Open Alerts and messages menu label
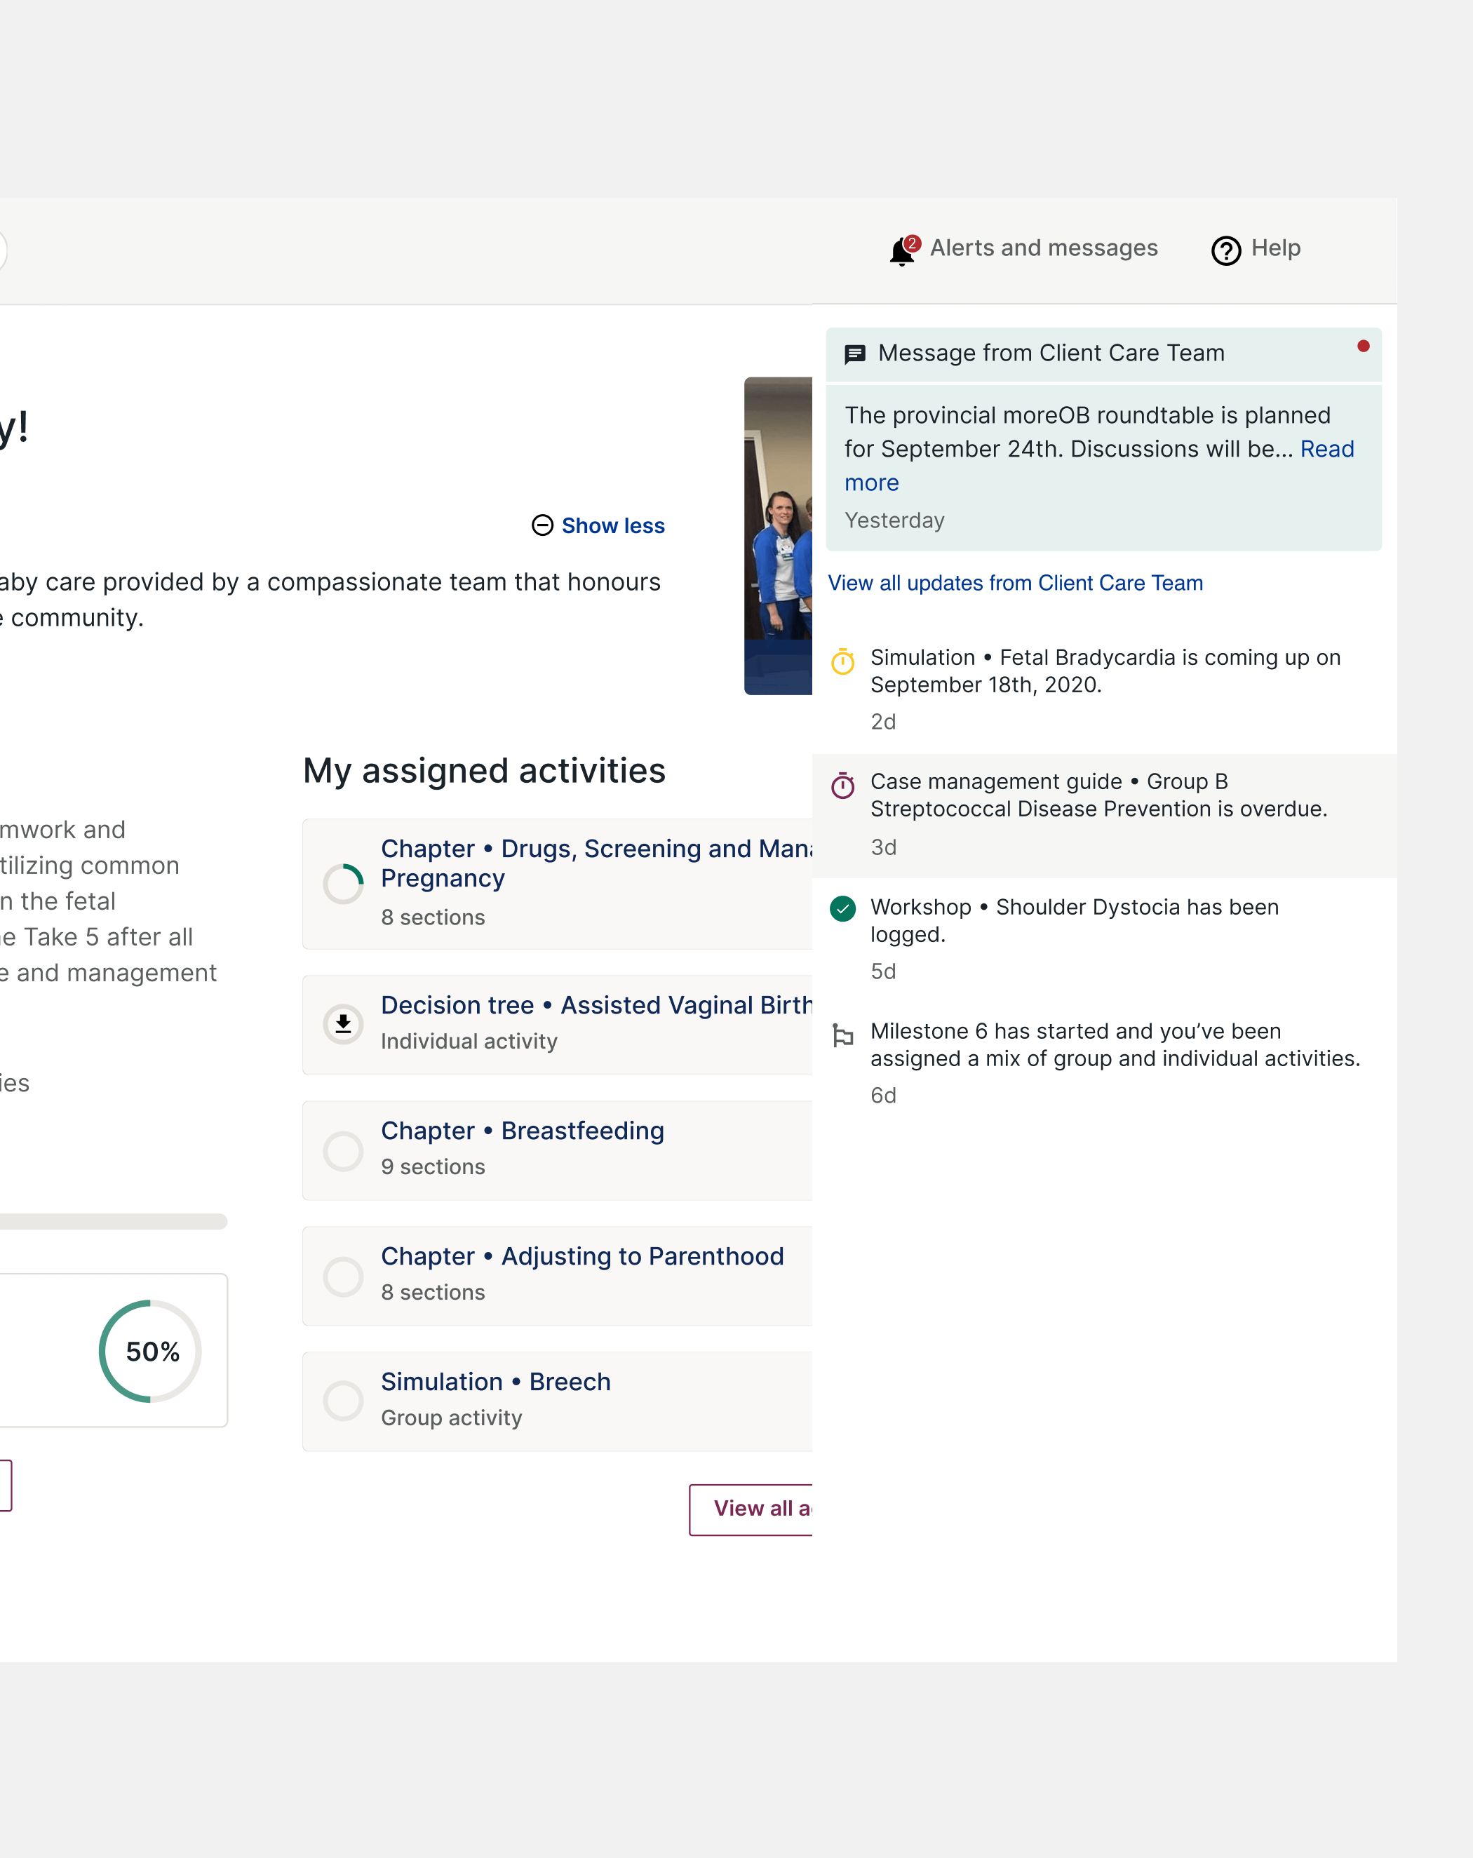 tap(1044, 248)
